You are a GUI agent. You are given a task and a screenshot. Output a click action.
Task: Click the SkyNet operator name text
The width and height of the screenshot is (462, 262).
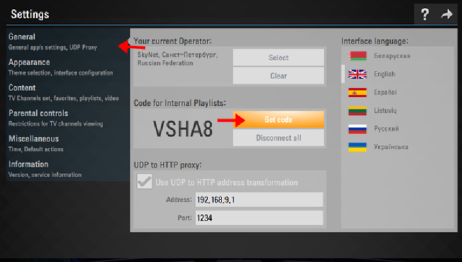pos(178,59)
